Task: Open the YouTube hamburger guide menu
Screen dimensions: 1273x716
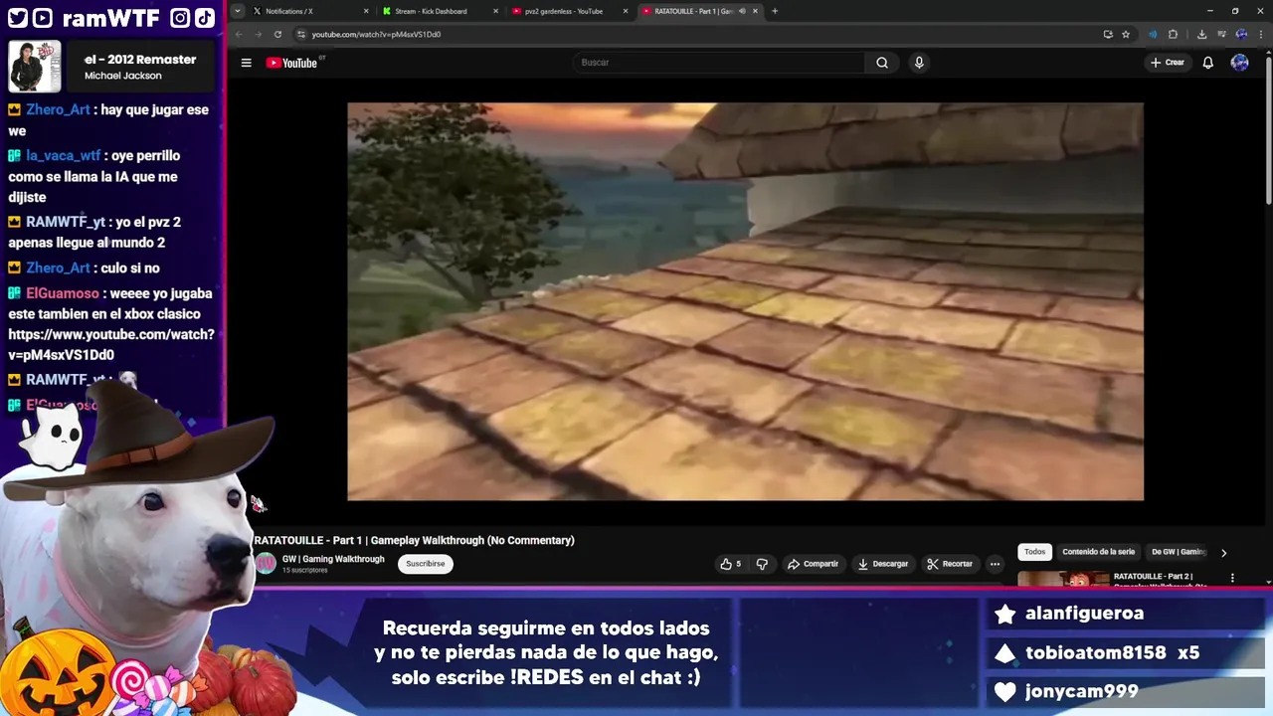Action: [246, 63]
